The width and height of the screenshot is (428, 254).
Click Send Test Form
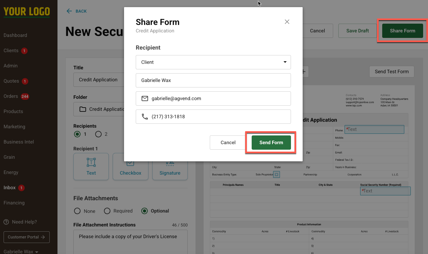(x=392, y=72)
